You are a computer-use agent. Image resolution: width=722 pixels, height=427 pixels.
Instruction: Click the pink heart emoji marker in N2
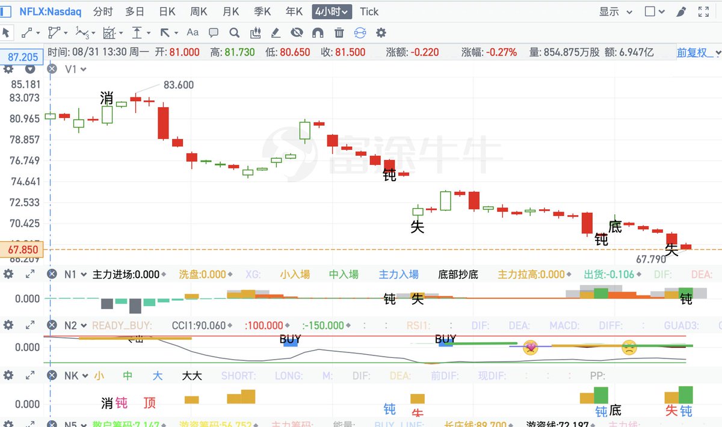530,347
